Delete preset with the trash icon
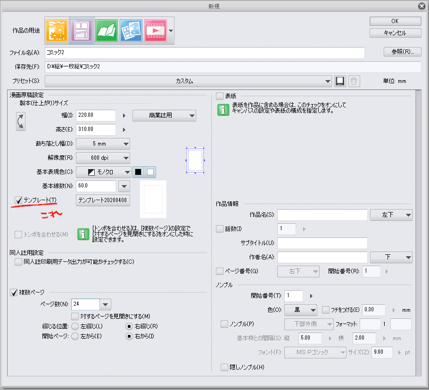This screenshot has width=429, height=390. point(354,81)
